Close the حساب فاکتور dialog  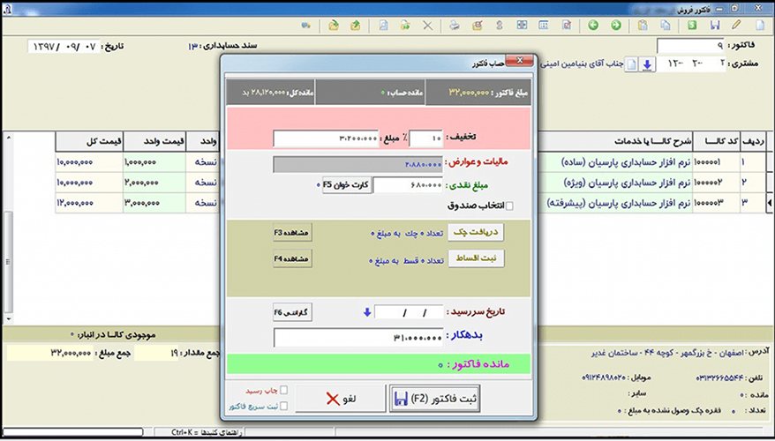tap(520, 61)
